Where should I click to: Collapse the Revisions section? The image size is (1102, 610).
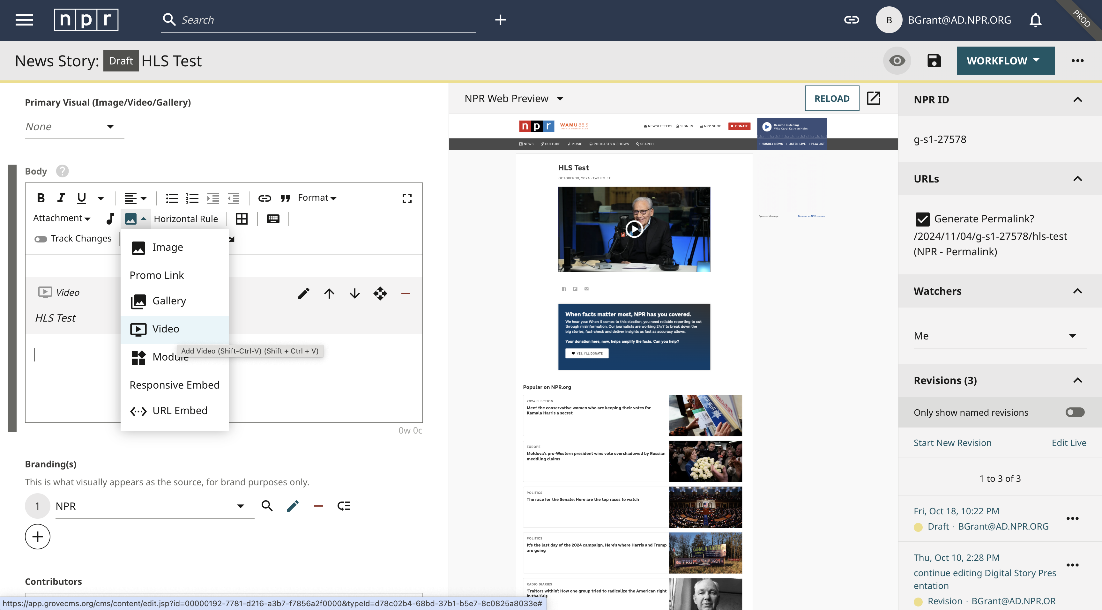tap(1077, 380)
